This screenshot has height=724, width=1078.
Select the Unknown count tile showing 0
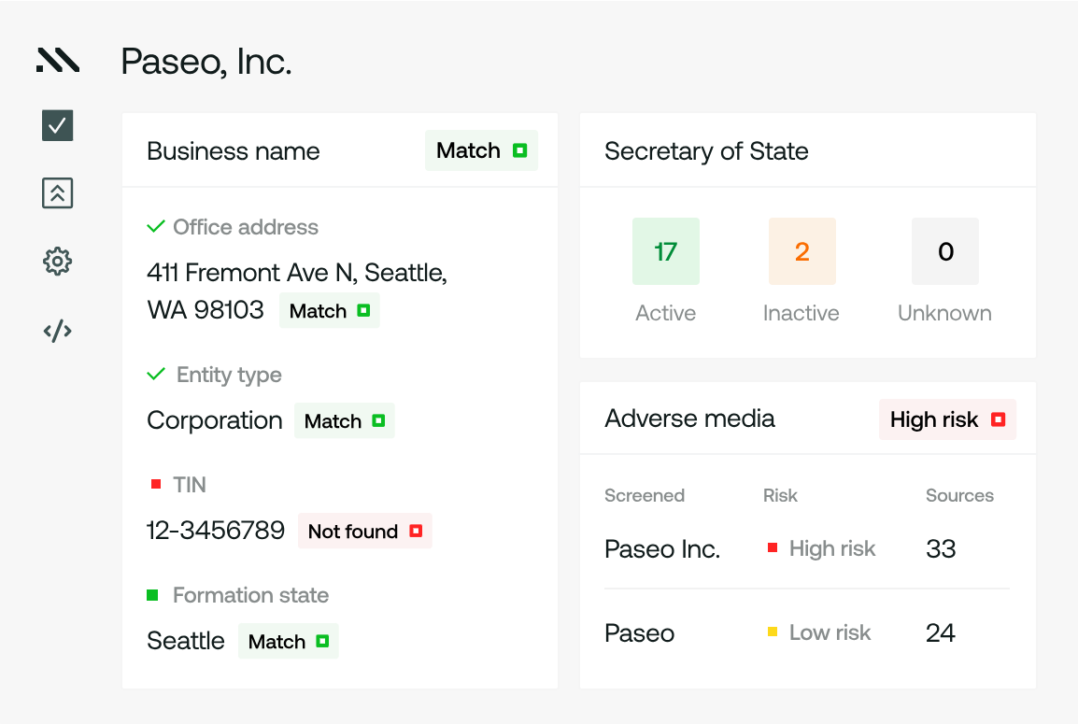pos(944,251)
